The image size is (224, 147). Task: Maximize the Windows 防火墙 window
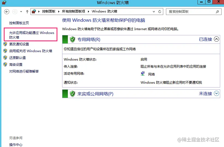point(209,2)
